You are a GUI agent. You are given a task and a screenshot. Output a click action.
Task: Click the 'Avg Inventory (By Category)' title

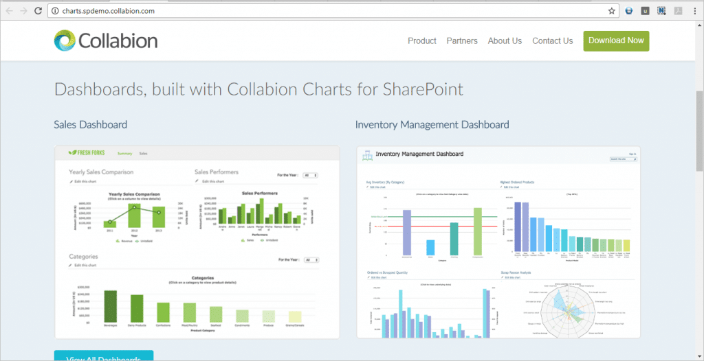coord(385,183)
